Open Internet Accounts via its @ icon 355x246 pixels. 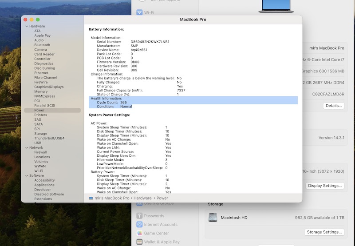click(x=140, y=225)
